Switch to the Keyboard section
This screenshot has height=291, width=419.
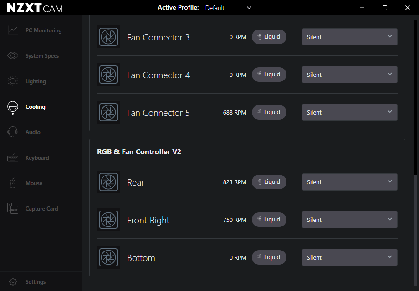coord(37,158)
